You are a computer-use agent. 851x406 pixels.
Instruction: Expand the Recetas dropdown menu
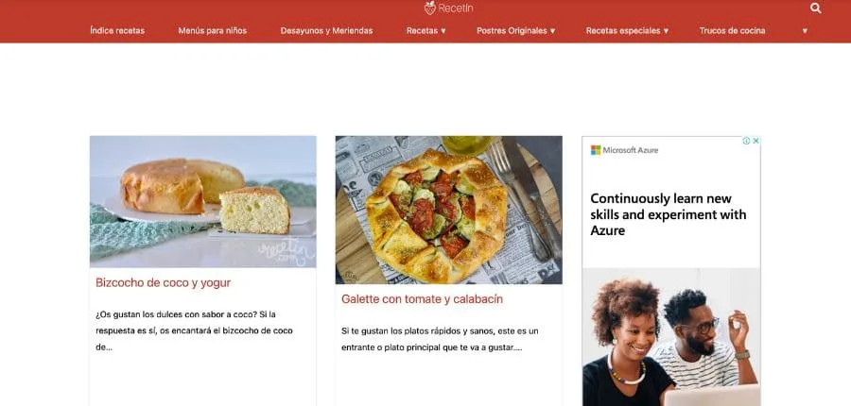[426, 31]
